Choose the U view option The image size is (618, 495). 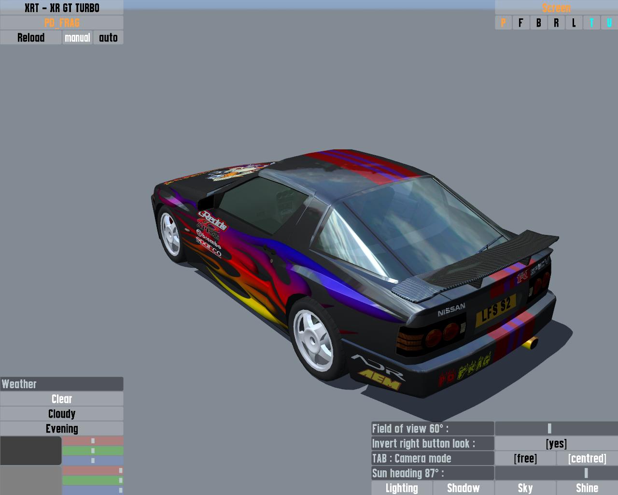pos(609,23)
